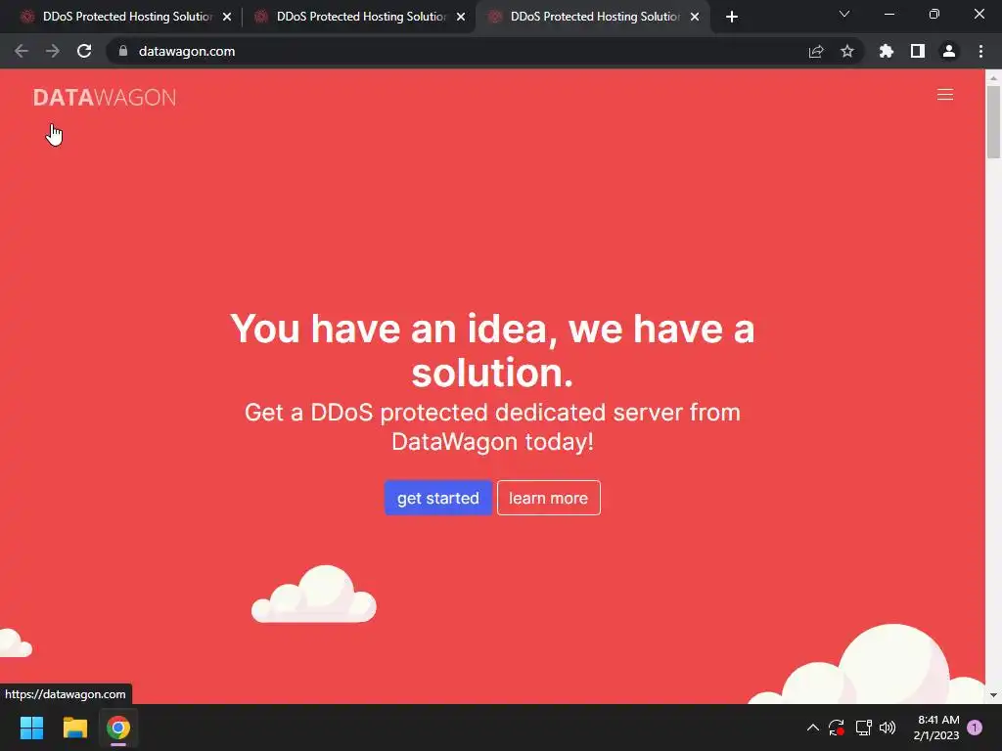Open File Explorer from the taskbar
Screen dimensions: 1002x751
click(74, 728)
